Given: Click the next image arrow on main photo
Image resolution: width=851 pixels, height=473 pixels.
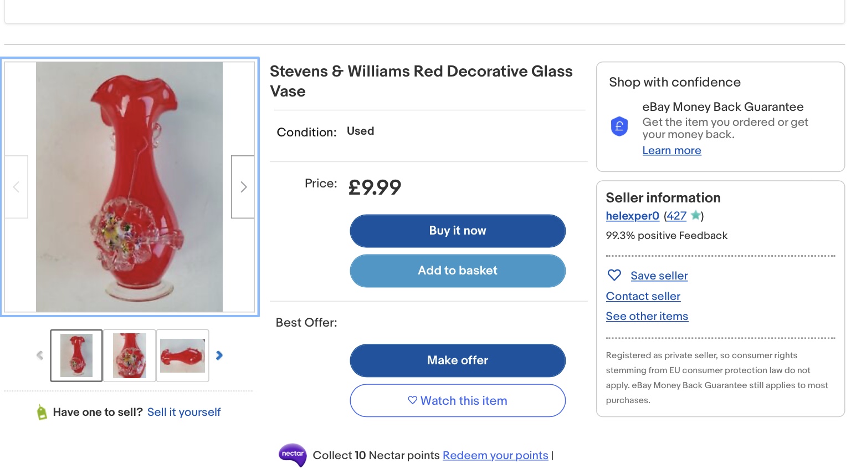Looking at the screenshot, I should click(x=243, y=187).
